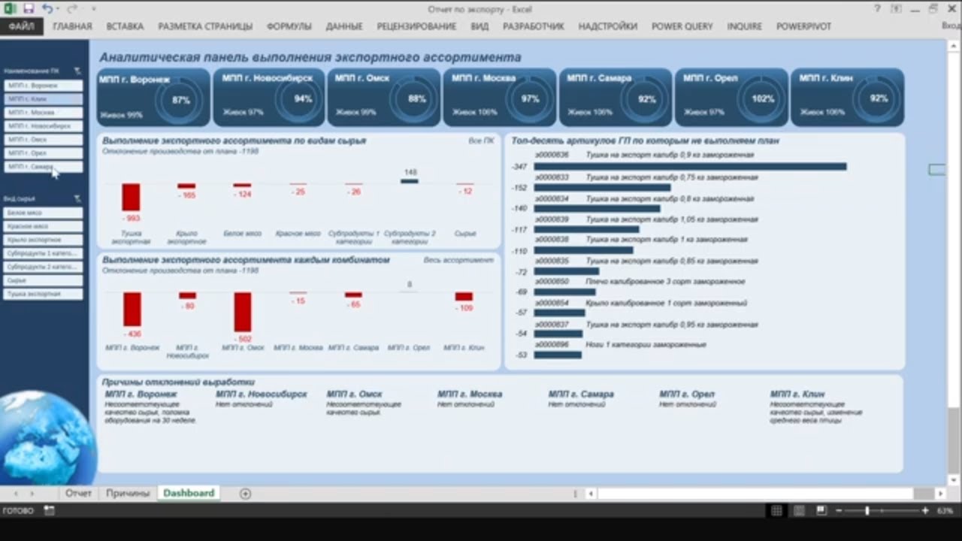962x541 pixels.
Task: Click the Redo arrow in quick access toolbar
Action: pyautogui.click(x=73, y=9)
